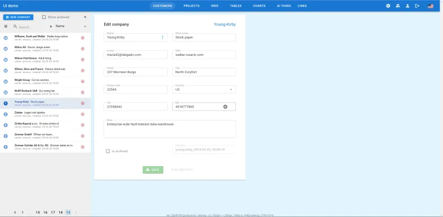The width and height of the screenshot is (443, 217).
Task: Select the Zimmer GmbH list row
Action: pos(45,136)
